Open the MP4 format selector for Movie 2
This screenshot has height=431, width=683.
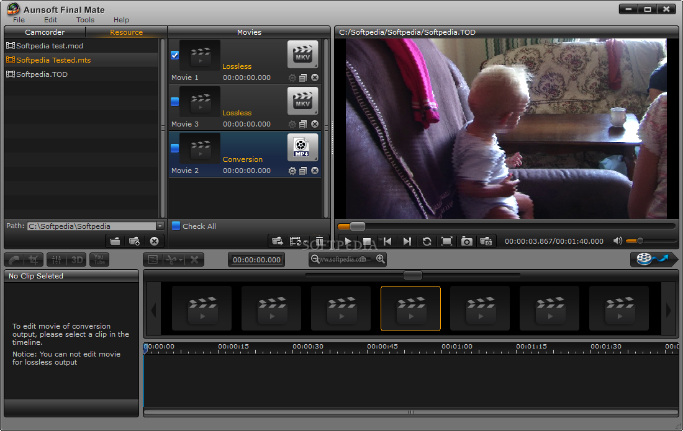click(x=302, y=148)
